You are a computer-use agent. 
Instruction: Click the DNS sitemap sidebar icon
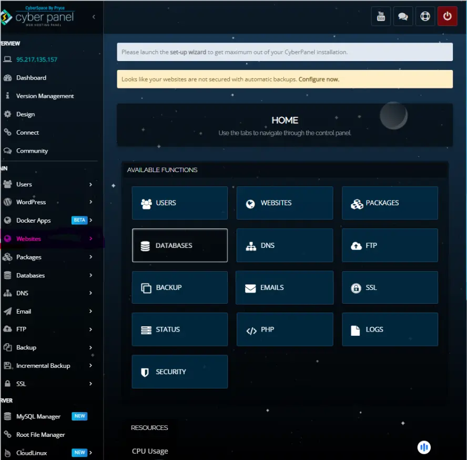click(x=7, y=293)
